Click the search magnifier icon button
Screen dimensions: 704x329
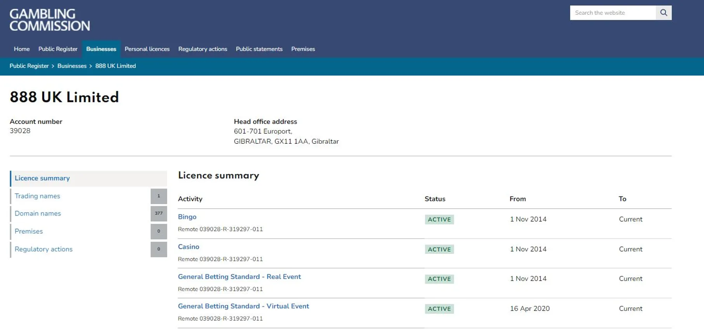pos(664,13)
